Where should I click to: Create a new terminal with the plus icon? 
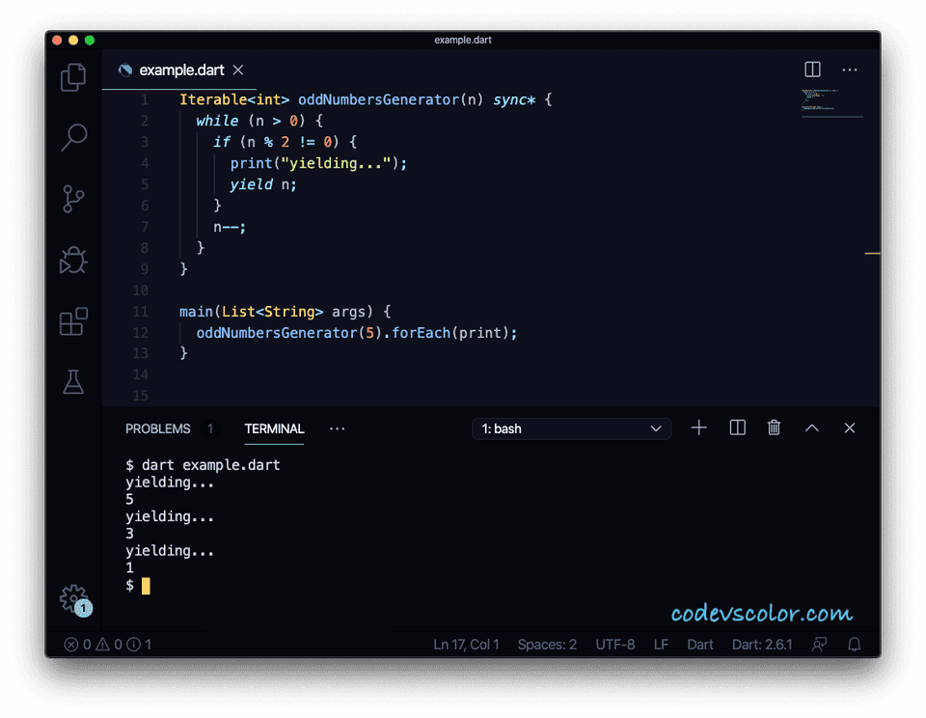click(x=698, y=428)
